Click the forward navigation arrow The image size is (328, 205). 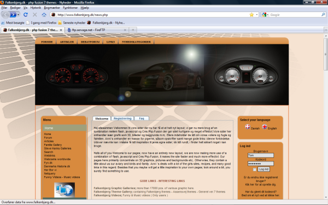tap(13, 15)
